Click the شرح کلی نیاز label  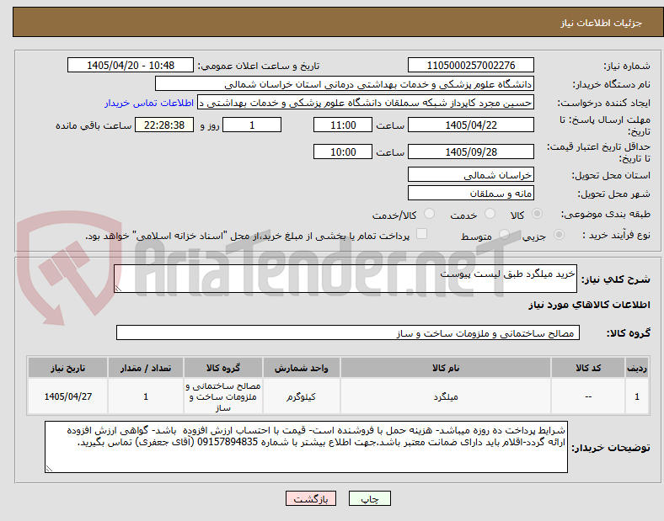615,279
